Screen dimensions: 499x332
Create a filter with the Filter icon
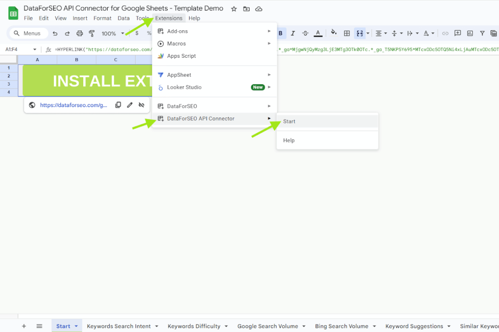pos(482,33)
